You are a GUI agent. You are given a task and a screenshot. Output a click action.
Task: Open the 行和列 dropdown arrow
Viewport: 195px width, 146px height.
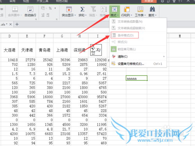click(x=131, y=15)
